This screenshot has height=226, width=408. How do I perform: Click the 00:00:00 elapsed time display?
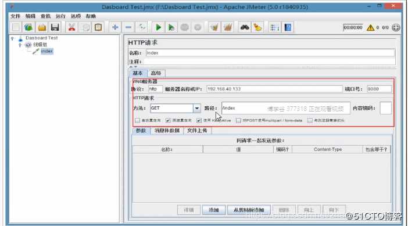click(353, 27)
